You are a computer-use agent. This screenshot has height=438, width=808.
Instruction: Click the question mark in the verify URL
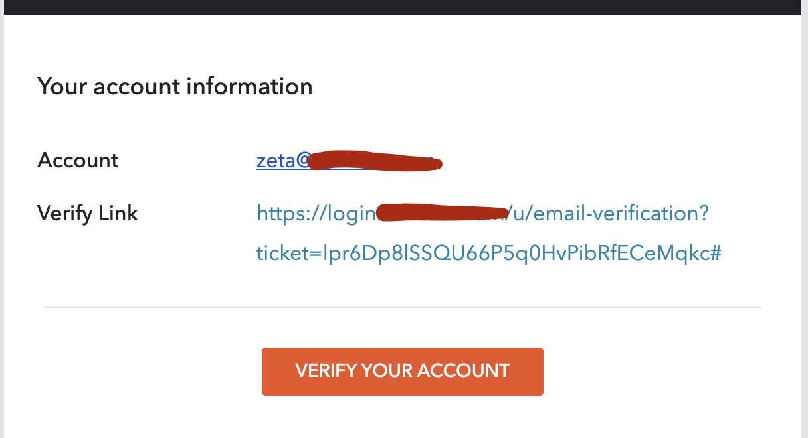click(704, 213)
